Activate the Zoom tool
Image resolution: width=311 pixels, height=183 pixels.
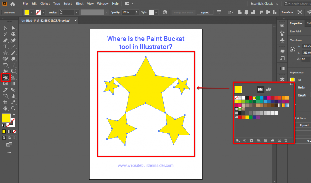(x=13, y=109)
